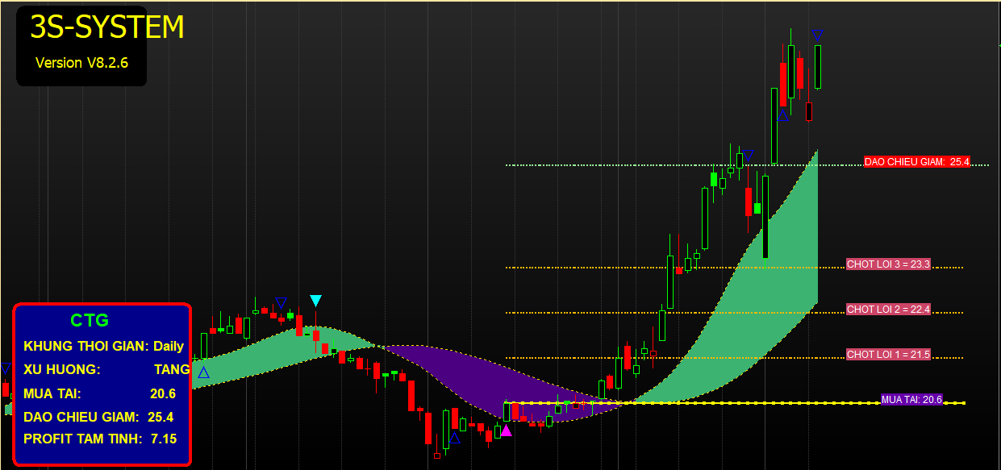Click the filled cyan down-triangle sell marker

coord(315,301)
